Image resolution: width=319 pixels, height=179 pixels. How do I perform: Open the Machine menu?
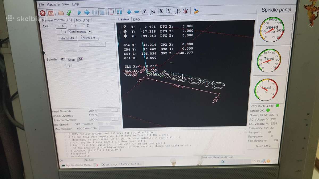(x=53, y=5)
